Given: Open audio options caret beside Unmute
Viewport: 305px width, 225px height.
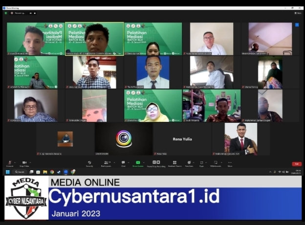Looking at the screenshot, I should click(x=15, y=162).
